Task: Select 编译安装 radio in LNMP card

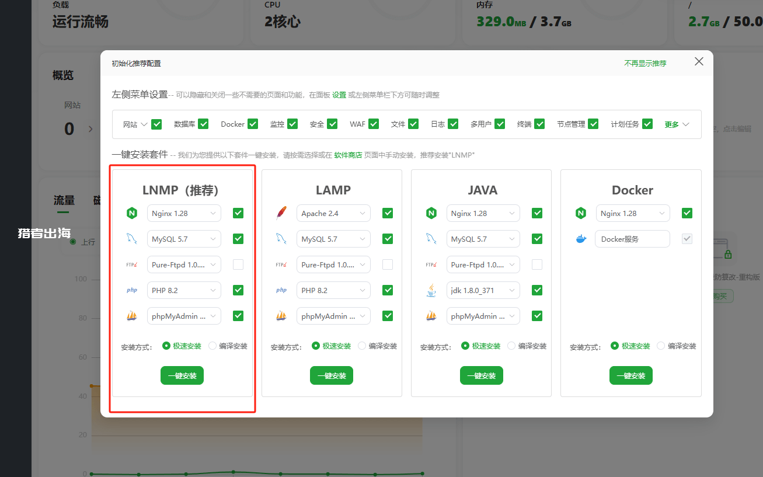Action: point(212,346)
